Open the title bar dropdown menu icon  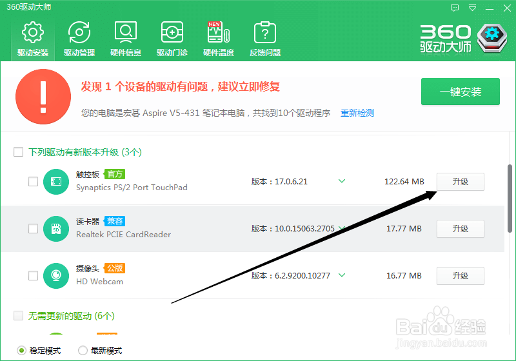(473, 8)
